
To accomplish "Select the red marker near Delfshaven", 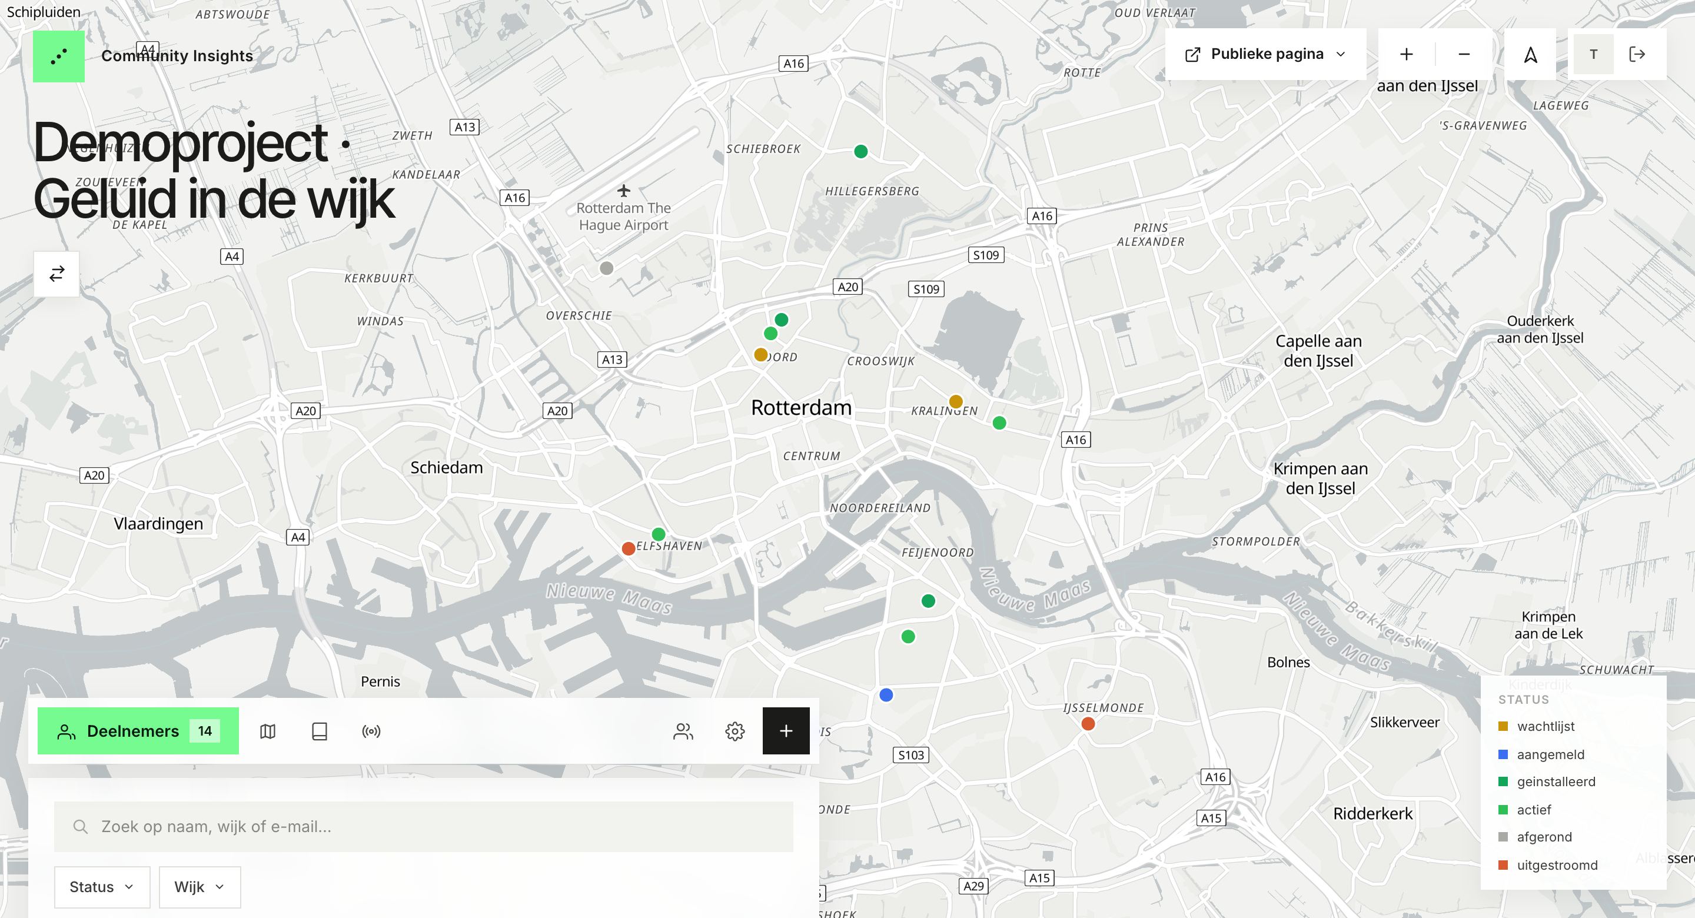I will click(629, 548).
